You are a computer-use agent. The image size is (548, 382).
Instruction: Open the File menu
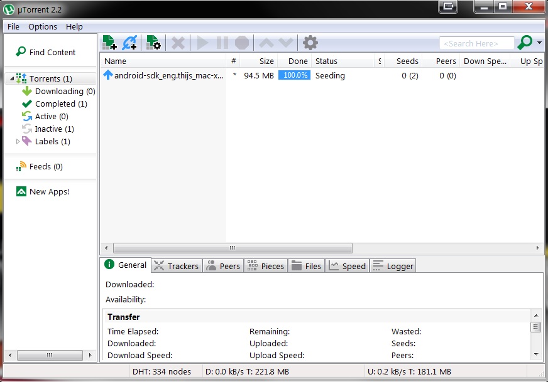point(13,26)
